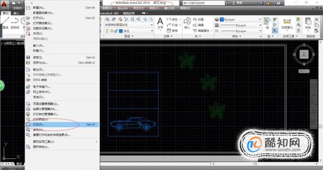Click the Sign In (登录) button
The height and width of the screenshot is (170, 323).
(x=237, y=3)
